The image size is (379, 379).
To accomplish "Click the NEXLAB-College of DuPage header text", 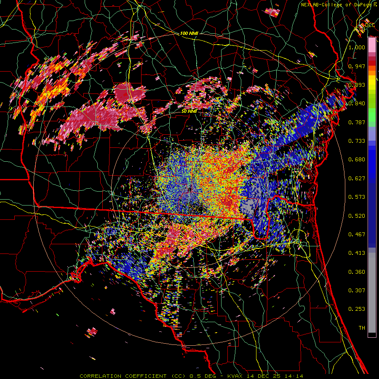I will click(336, 5).
